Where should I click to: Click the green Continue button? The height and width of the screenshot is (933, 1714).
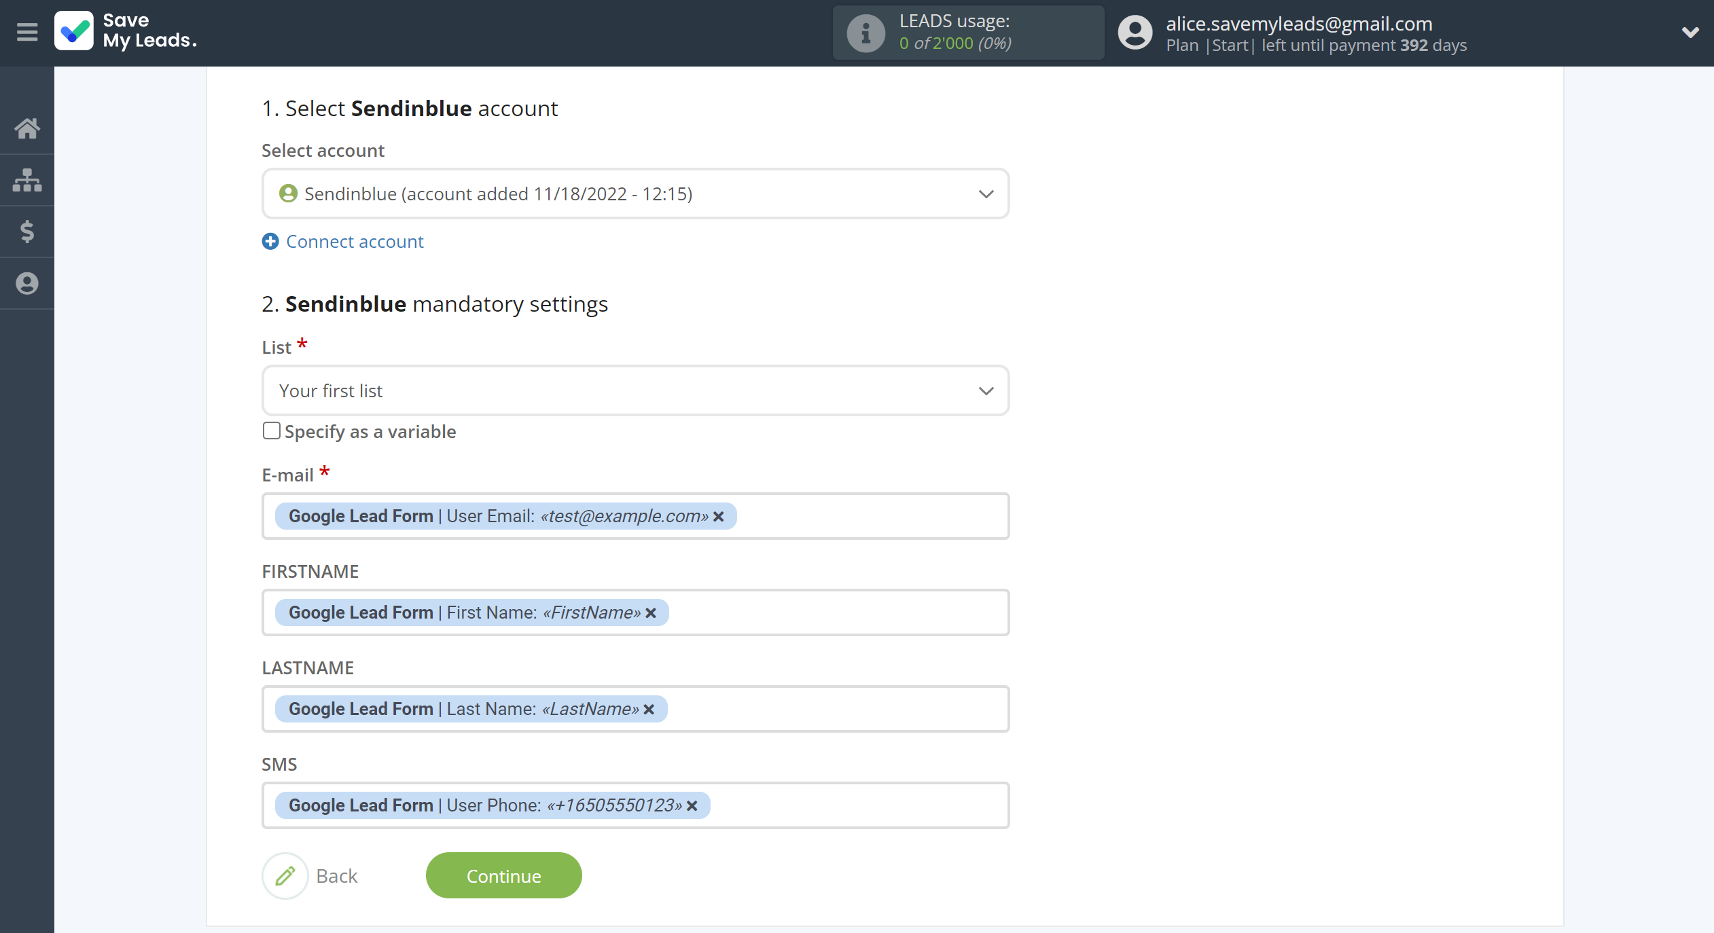coord(503,876)
